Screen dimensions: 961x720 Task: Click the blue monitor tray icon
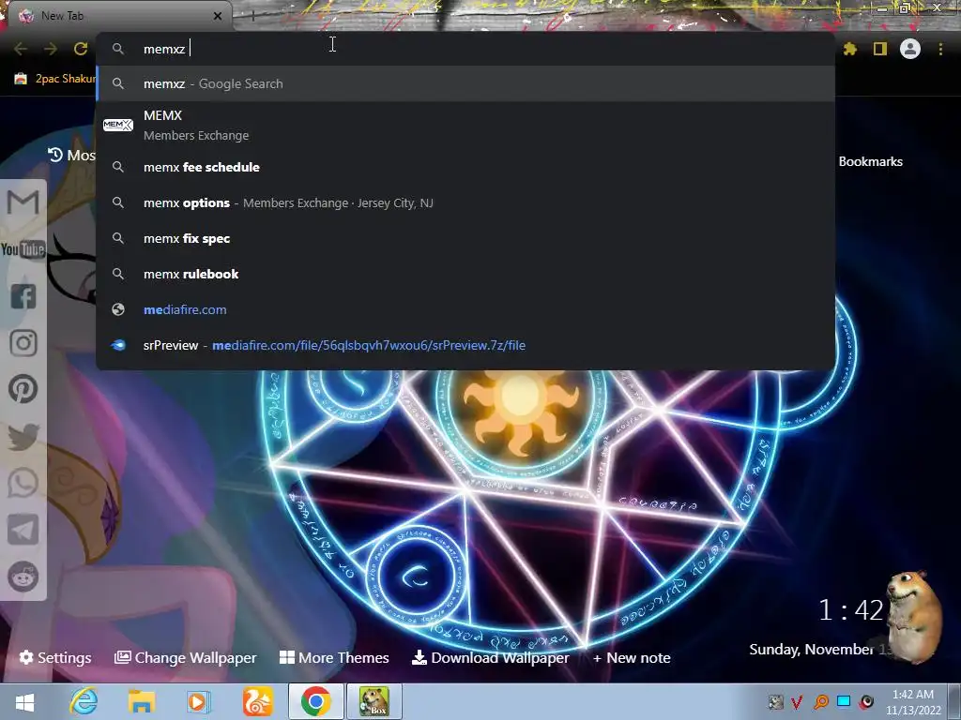click(x=844, y=701)
